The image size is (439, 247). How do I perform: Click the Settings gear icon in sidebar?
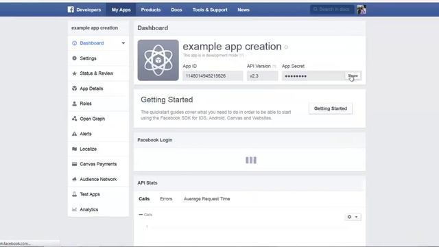pyautogui.click(x=74, y=58)
